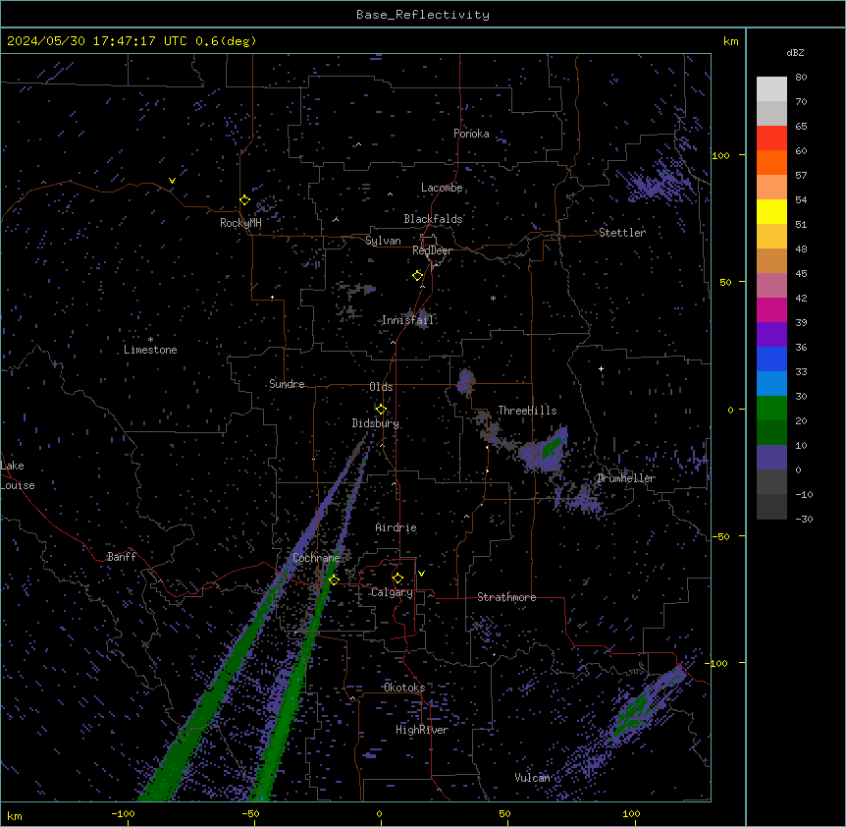Select the Lacombe label
Image resolution: width=846 pixels, height=827 pixels.
pos(442,188)
